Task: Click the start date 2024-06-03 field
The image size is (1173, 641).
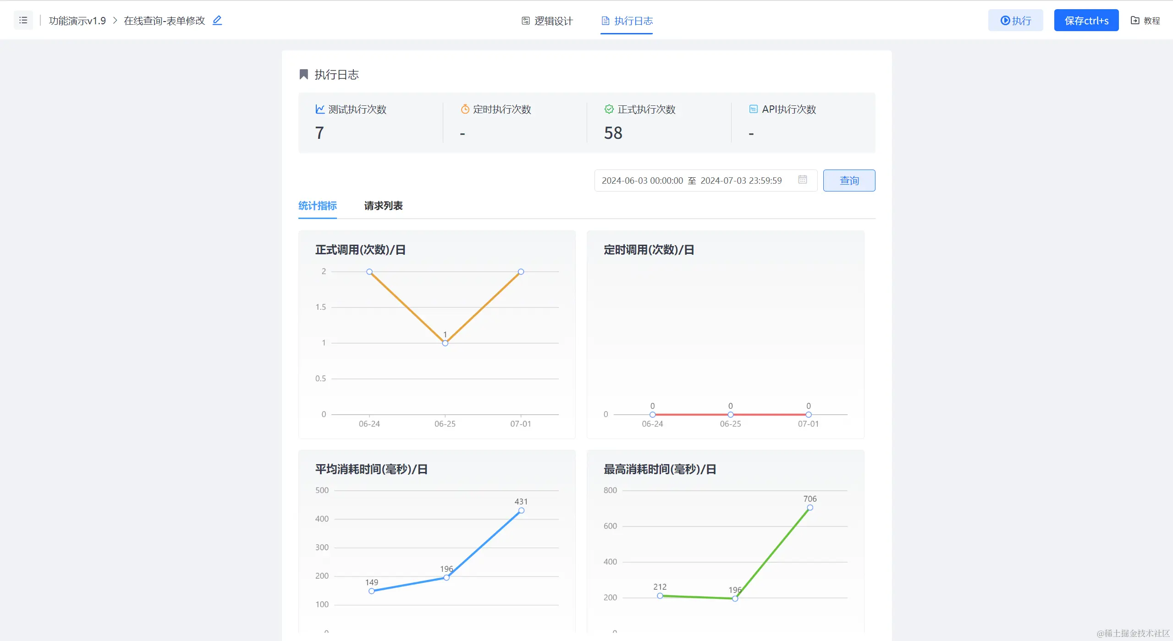Action: click(642, 181)
